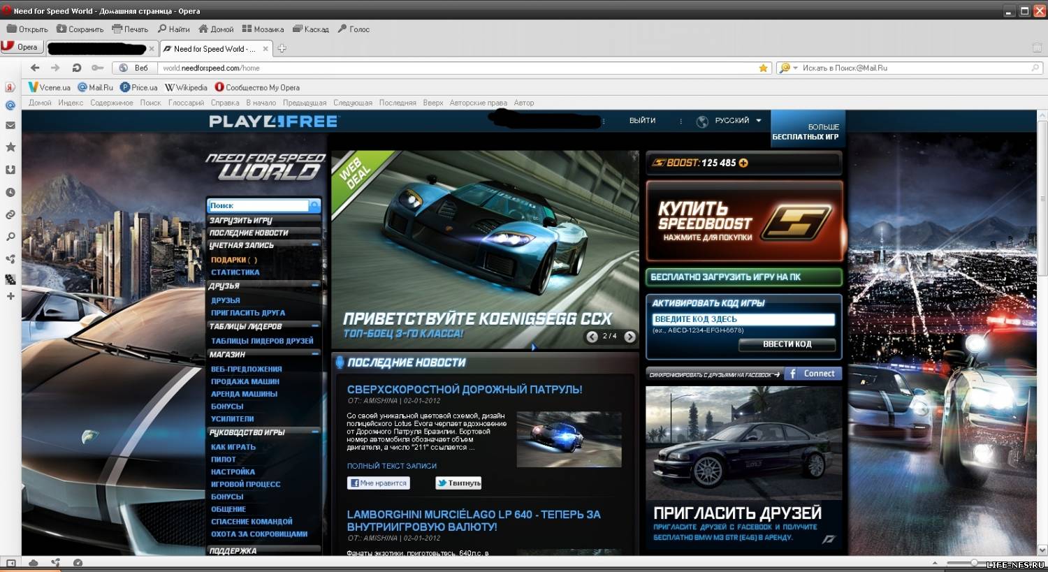Click the Сохранить toolbar button
The image size is (1048, 572).
pyautogui.click(x=80, y=29)
